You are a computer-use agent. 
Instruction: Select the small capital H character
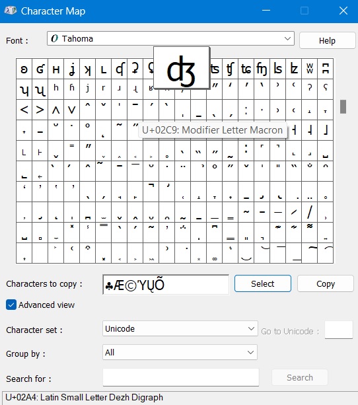point(55,69)
